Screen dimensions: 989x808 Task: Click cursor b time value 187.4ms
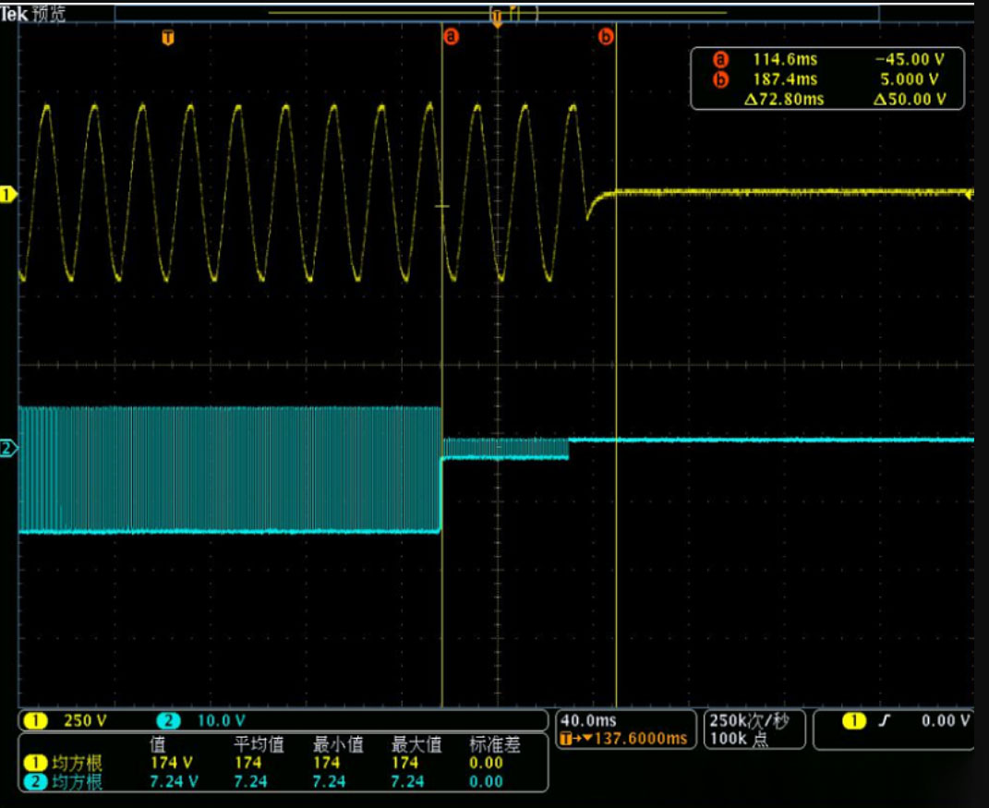pos(785,79)
